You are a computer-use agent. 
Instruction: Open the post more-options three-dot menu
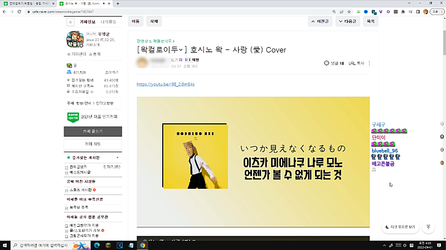pos(369,63)
